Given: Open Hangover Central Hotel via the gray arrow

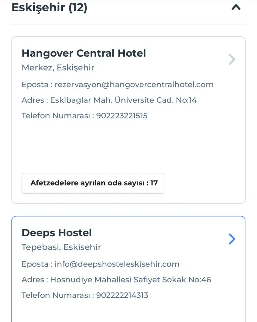Looking at the screenshot, I should pos(232,59).
